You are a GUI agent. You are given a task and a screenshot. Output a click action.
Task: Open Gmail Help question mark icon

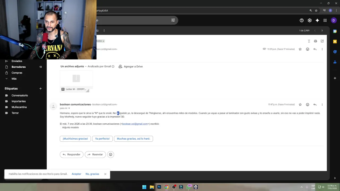point(301,20)
